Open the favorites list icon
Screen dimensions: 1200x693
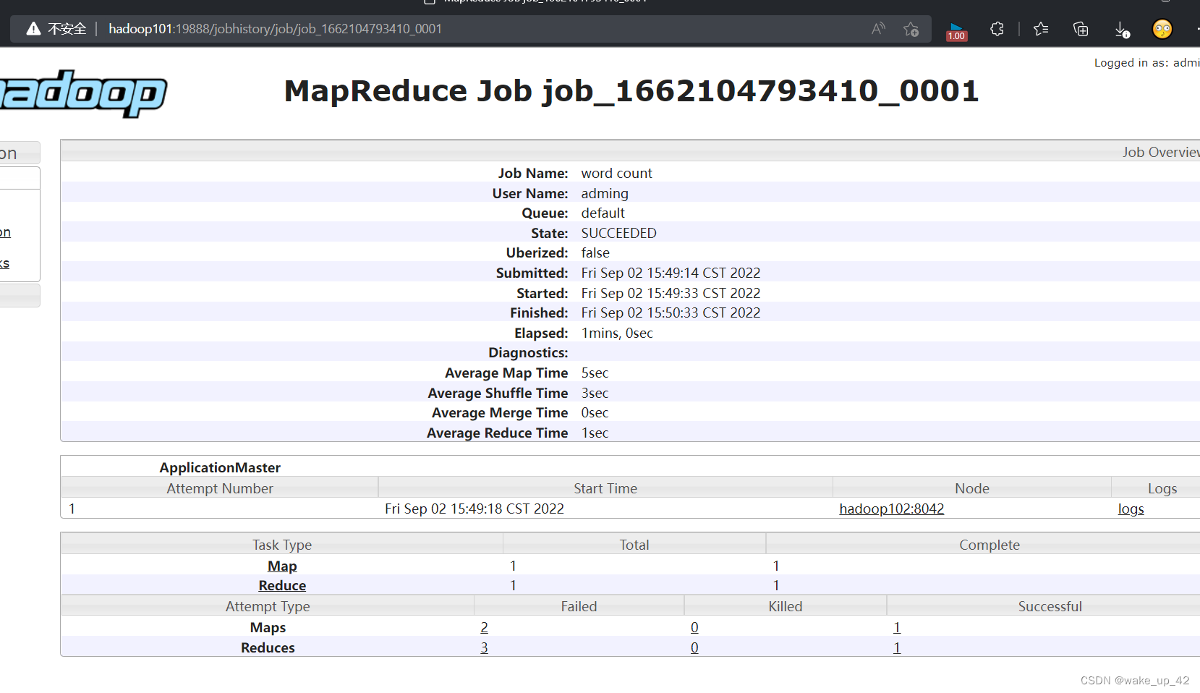tap(1041, 29)
